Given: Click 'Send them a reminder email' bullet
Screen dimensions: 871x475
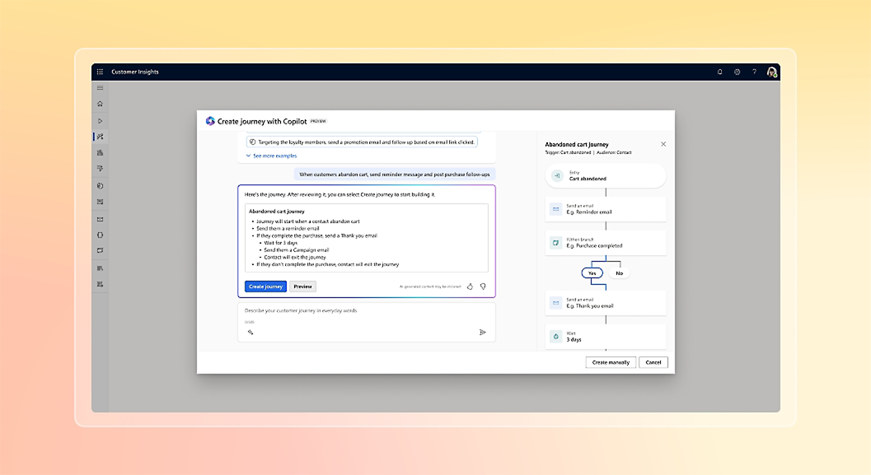Looking at the screenshot, I should pyautogui.click(x=288, y=228).
